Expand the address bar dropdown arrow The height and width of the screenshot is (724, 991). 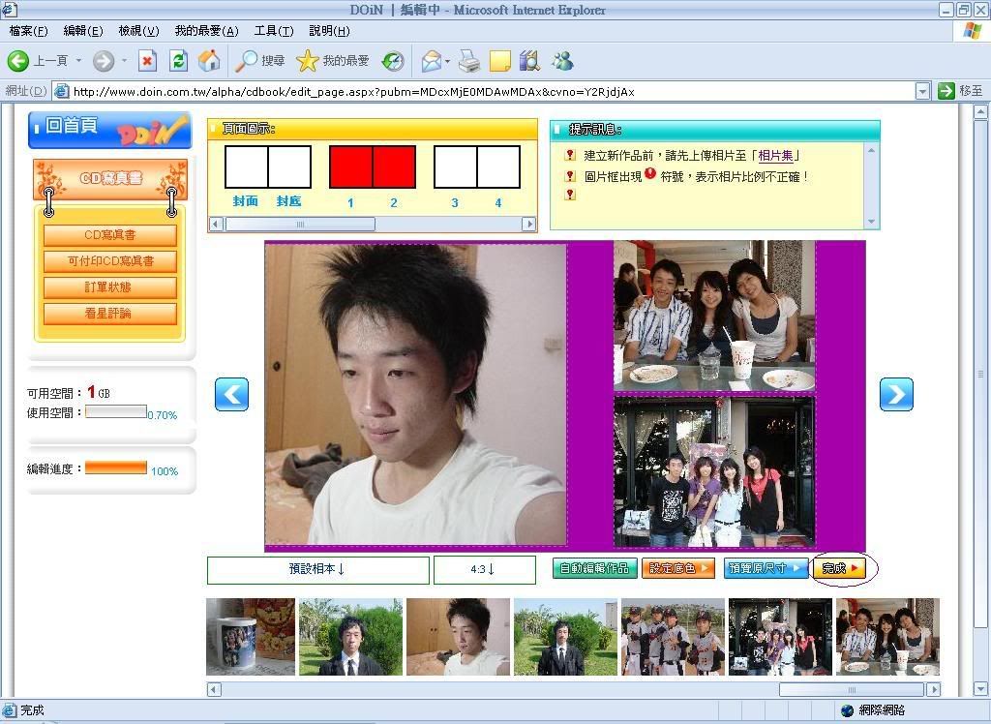[x=922, y=91]
